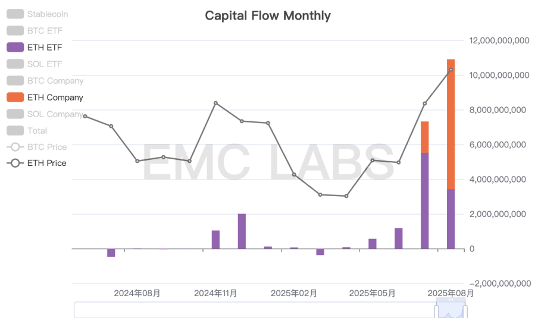Click purple ETH ETF legend icon
This screenshot has width=538, height=327.
pos(15,47)
